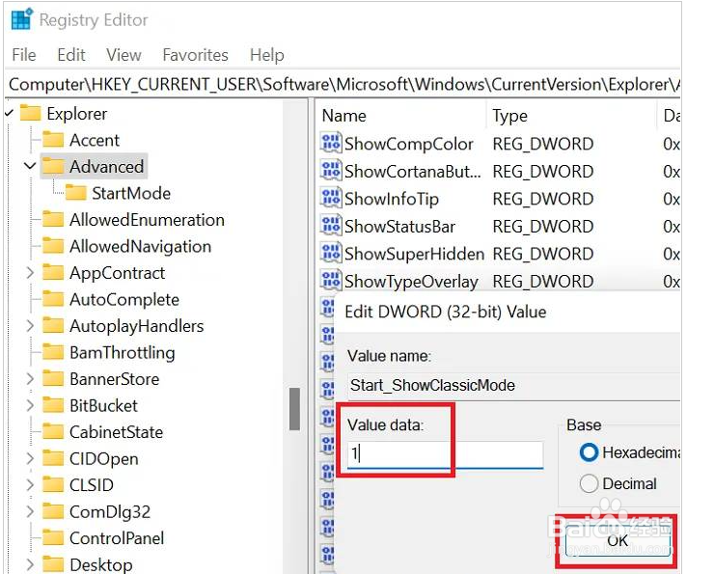Select the ComDlg32 folder icon
The image size is (714, 574).
[53, 511]
